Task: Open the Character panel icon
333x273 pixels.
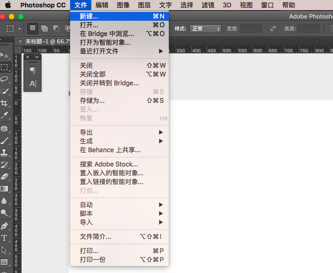Action: (x=32, y=83)
